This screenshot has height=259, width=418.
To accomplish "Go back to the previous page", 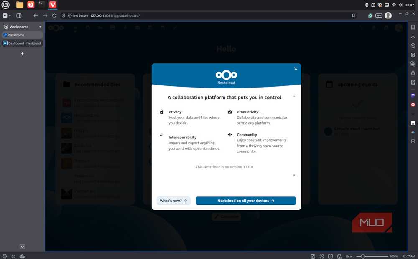I will 36,16.
